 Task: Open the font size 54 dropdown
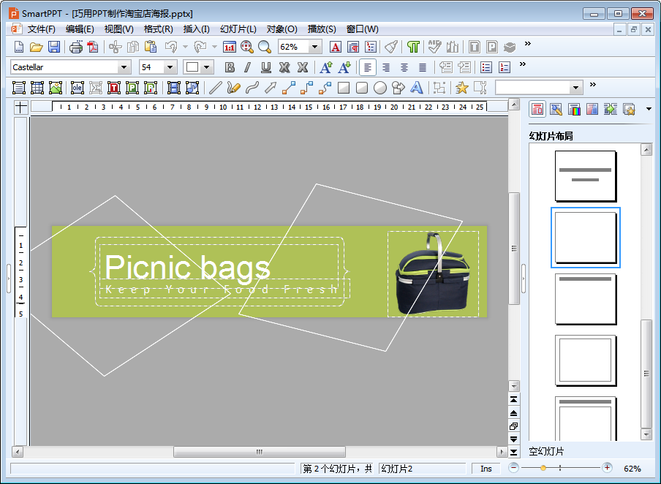170,67
